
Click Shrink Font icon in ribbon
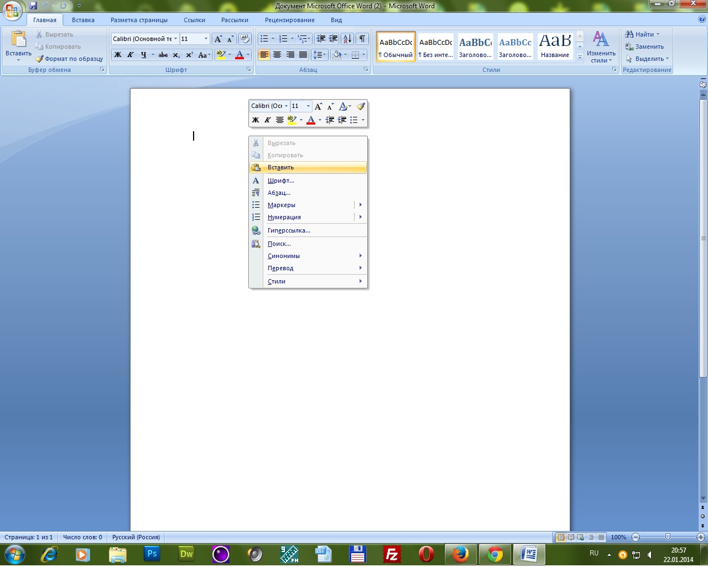(x=230, y=39)
